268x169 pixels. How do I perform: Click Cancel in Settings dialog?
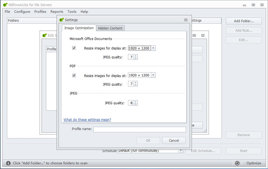(x=174, y=141)
